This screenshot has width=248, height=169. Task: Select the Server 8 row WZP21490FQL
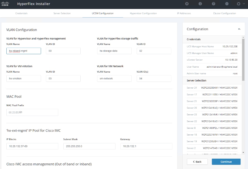tap(212, 128)
